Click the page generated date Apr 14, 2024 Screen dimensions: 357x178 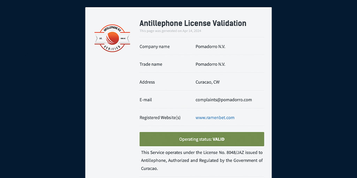point(192,31)
